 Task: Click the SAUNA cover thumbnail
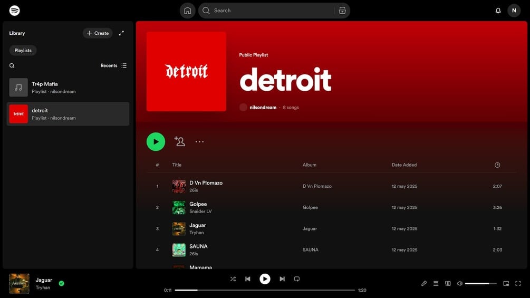click(179, 249)
